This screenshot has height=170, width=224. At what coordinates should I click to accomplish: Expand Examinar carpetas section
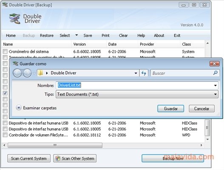point(19,108)
